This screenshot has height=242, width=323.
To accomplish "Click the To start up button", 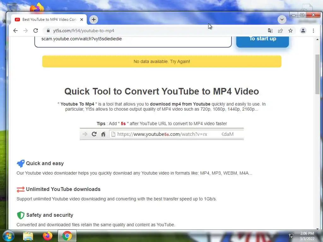I will [263, 42].
